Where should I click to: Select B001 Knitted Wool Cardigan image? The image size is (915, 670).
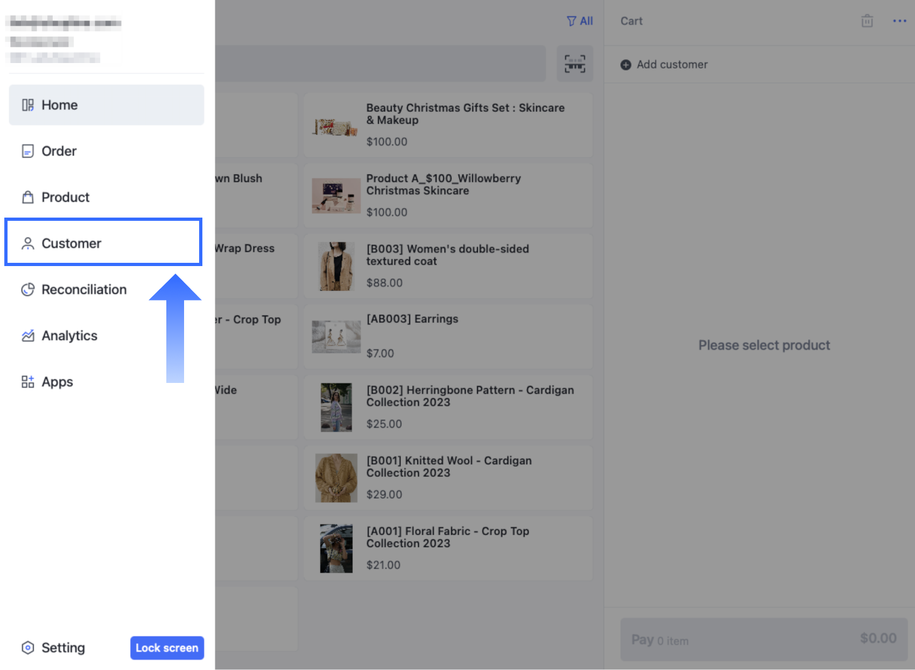click(x=336, y=478)
